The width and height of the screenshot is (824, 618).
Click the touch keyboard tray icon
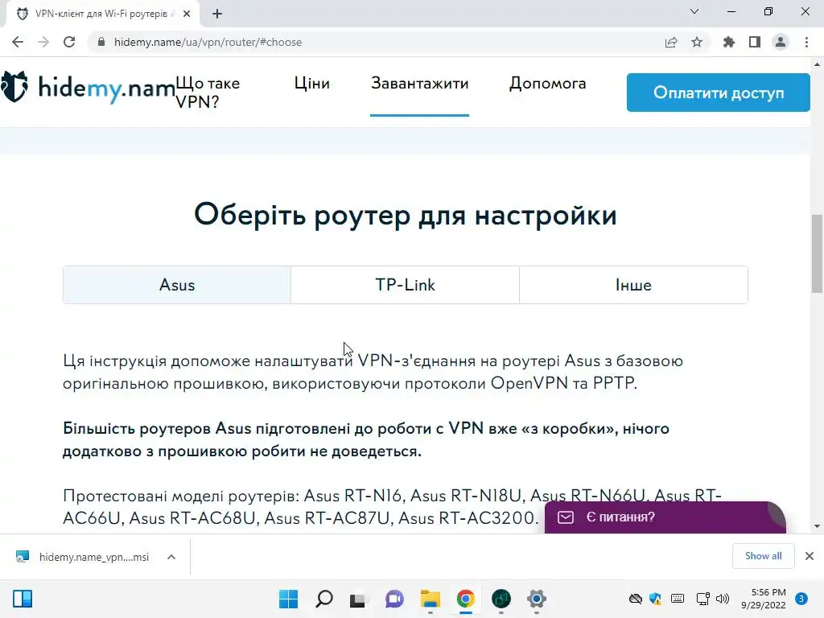[x=678, y=599]
